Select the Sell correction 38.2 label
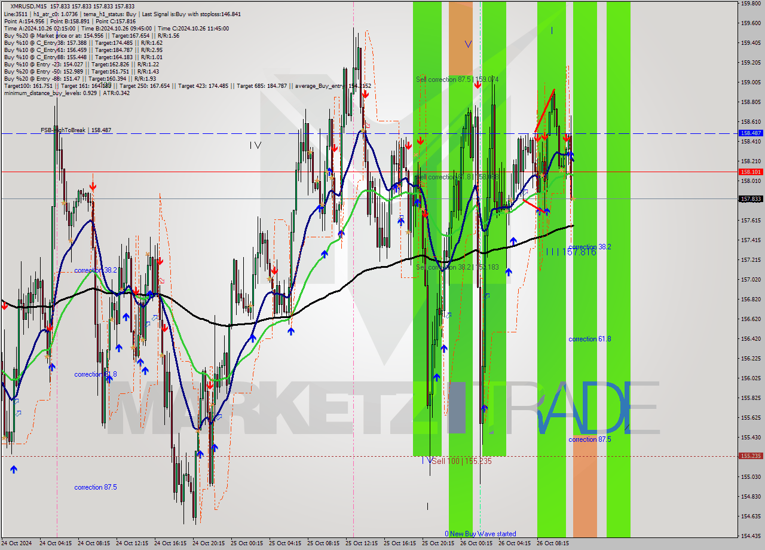 [457, 267]
